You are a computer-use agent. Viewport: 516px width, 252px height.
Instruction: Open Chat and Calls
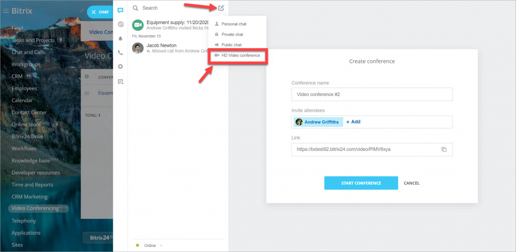click(28, 52)
